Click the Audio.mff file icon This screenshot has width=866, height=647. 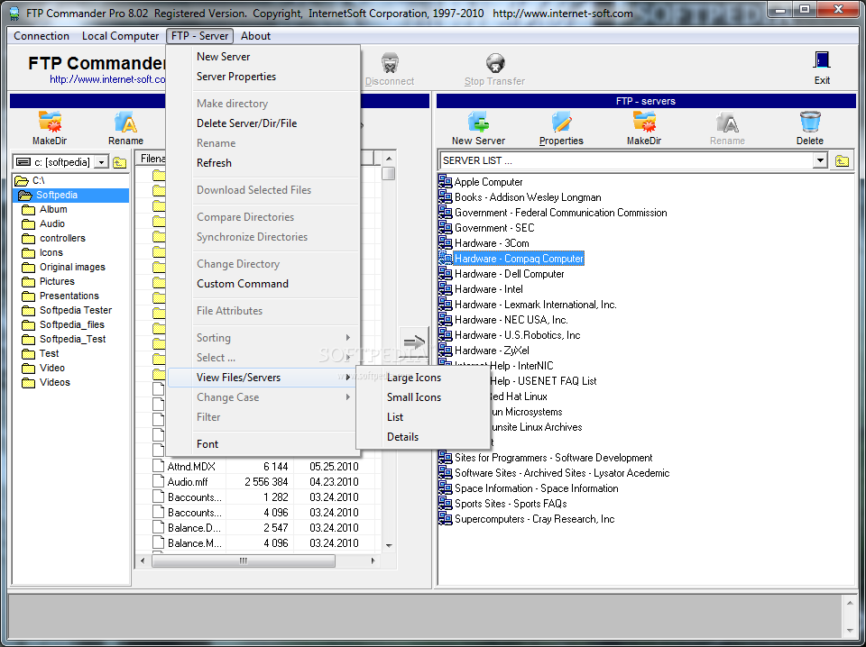(159, 481)
